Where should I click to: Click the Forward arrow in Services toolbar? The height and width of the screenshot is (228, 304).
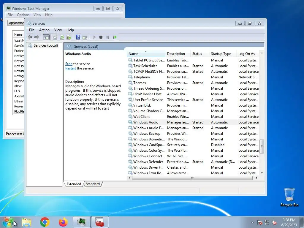(x=37, y=37)
